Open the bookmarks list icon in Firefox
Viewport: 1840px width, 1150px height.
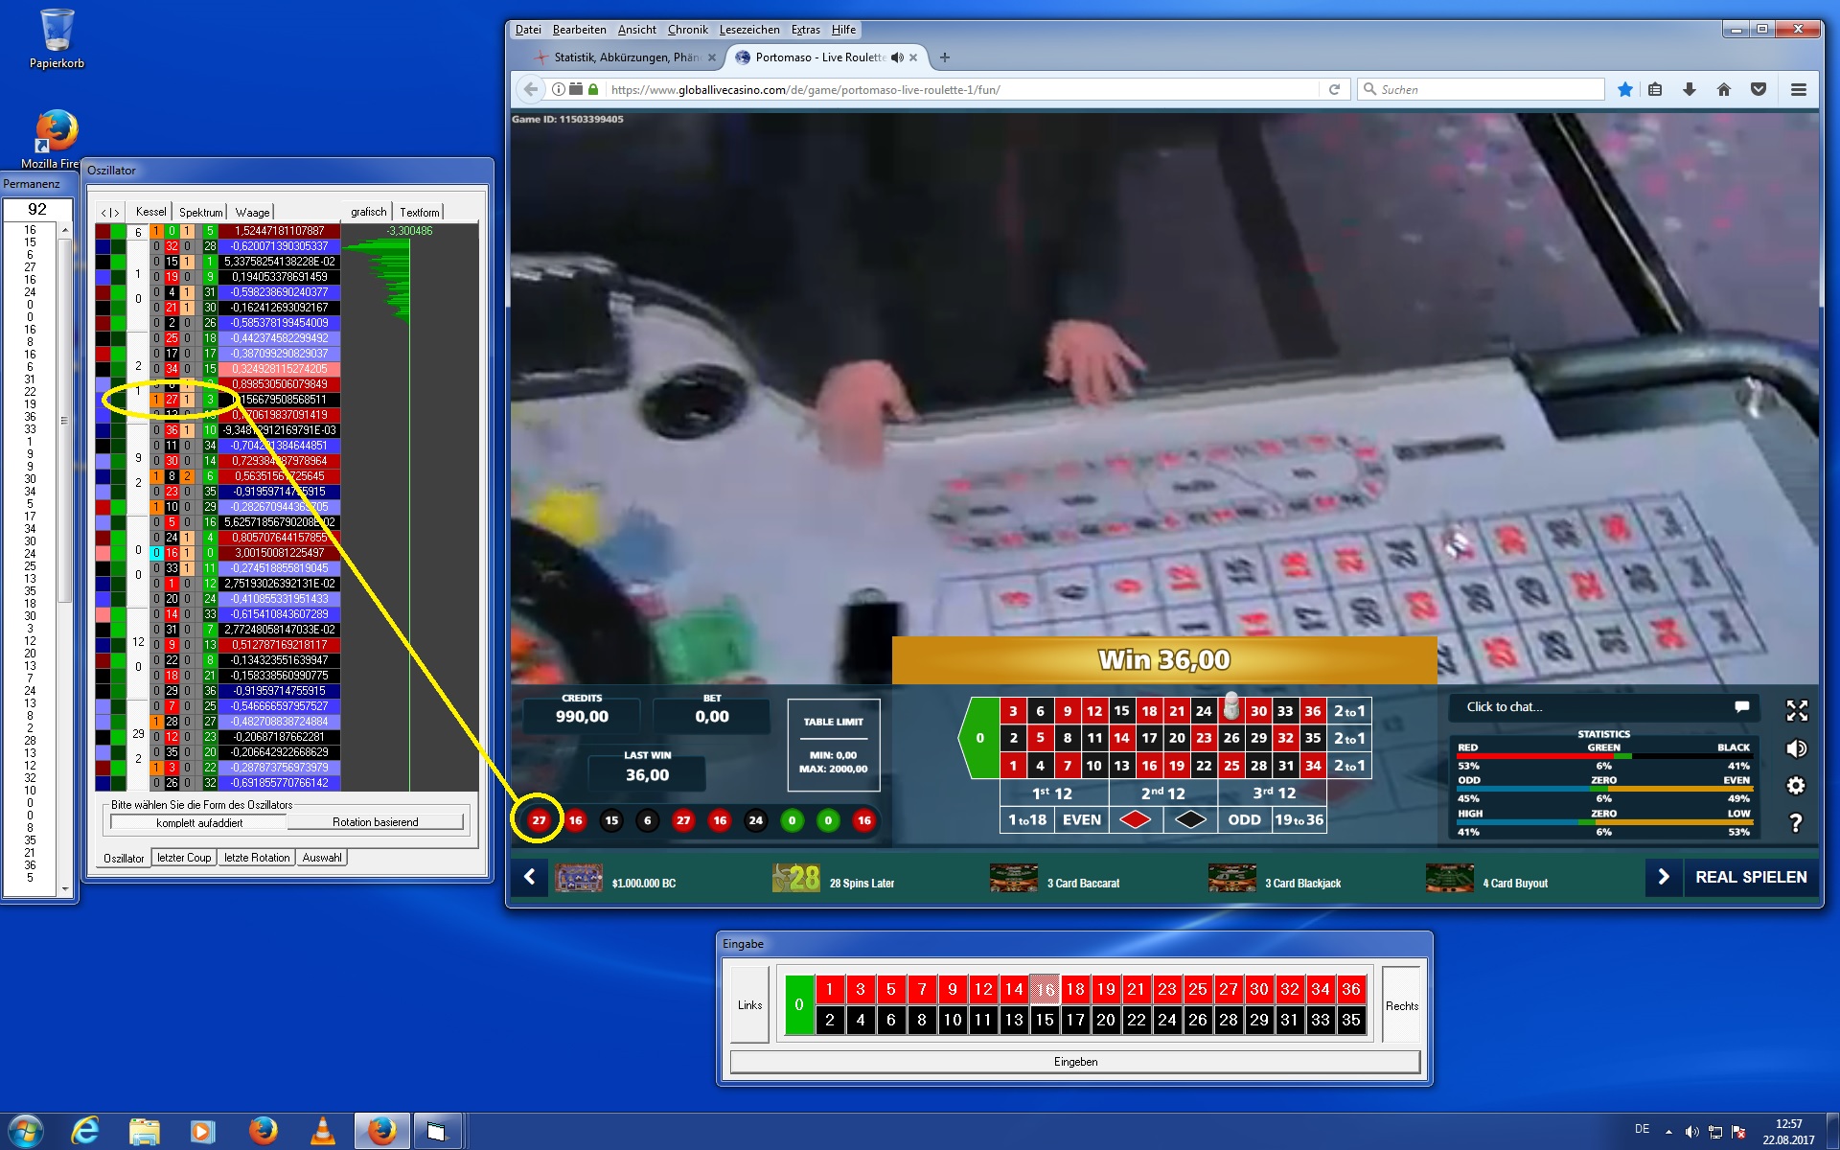point(1655,89)
